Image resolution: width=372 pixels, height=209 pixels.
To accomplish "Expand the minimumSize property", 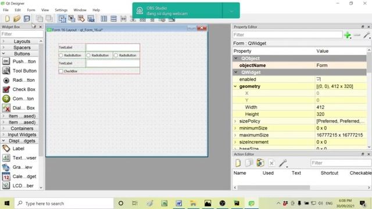I will tap(235, 128).
